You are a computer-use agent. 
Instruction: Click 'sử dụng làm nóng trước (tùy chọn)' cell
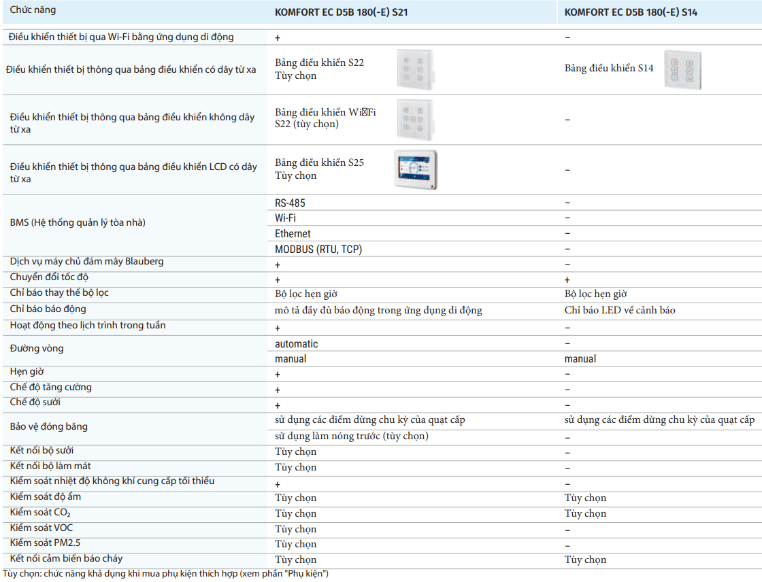tap(351, 436)
